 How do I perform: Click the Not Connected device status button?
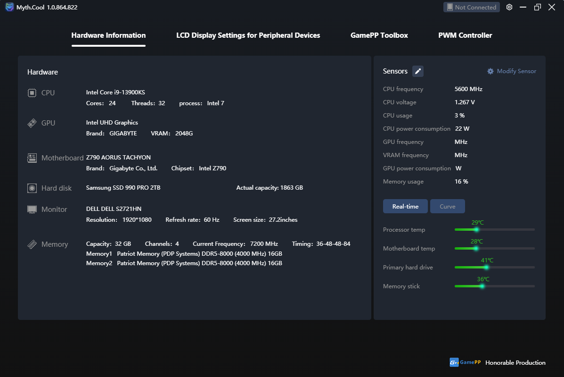click(471, 7)
